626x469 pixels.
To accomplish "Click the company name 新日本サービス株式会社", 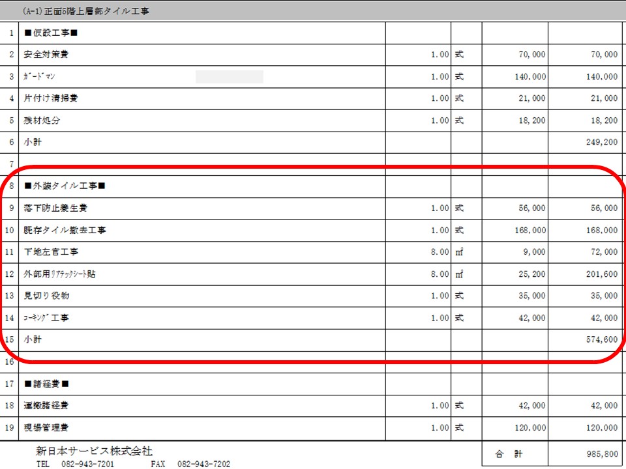I will (93, 449).
